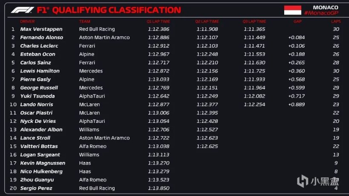Open Sergio Perez's driver entry

[36, 188]
